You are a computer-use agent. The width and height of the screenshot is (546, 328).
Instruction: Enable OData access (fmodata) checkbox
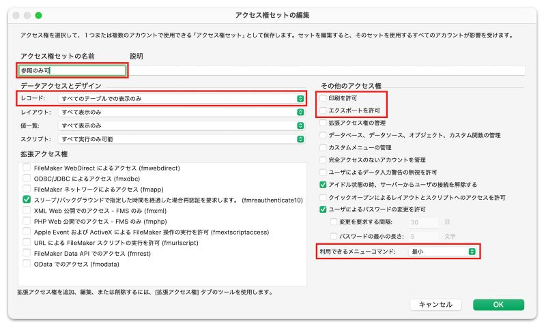click(27, 264)
